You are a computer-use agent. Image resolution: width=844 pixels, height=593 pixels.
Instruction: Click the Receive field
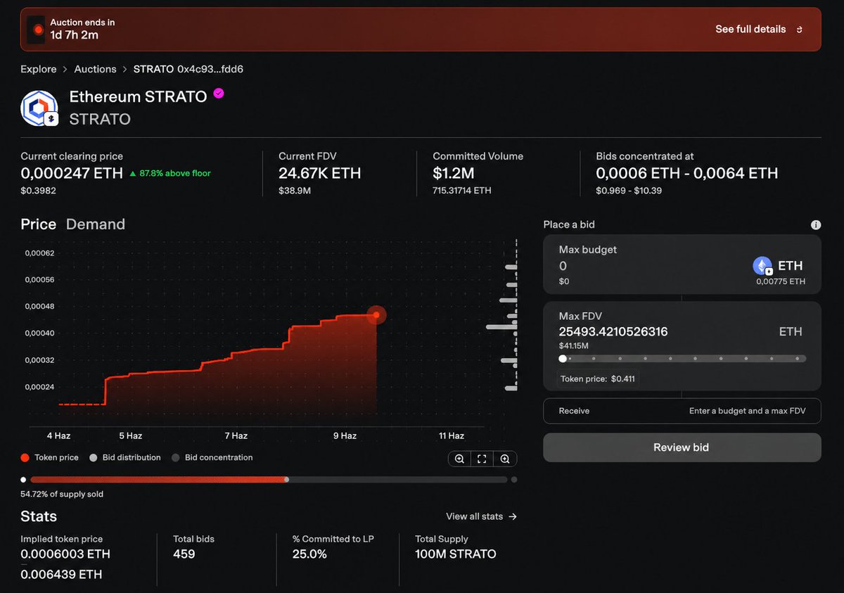point(682,411)
